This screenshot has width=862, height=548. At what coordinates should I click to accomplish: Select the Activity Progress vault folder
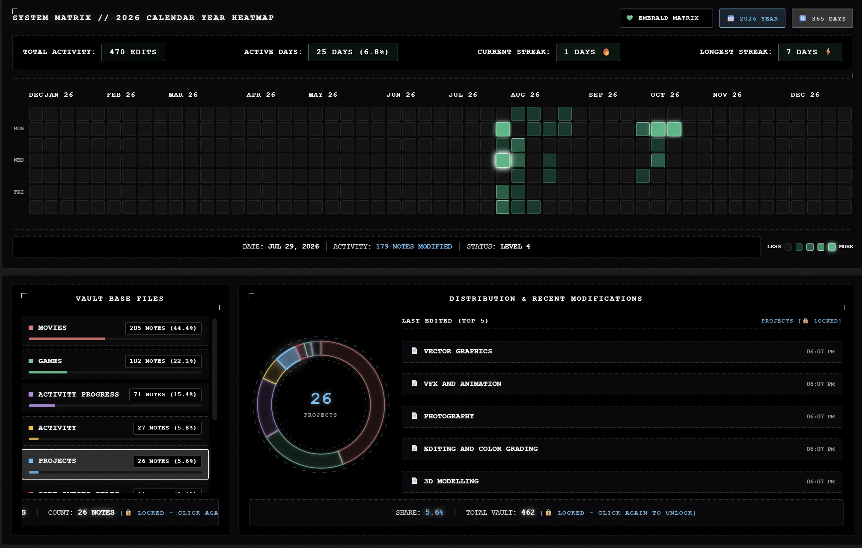[115, 398]
